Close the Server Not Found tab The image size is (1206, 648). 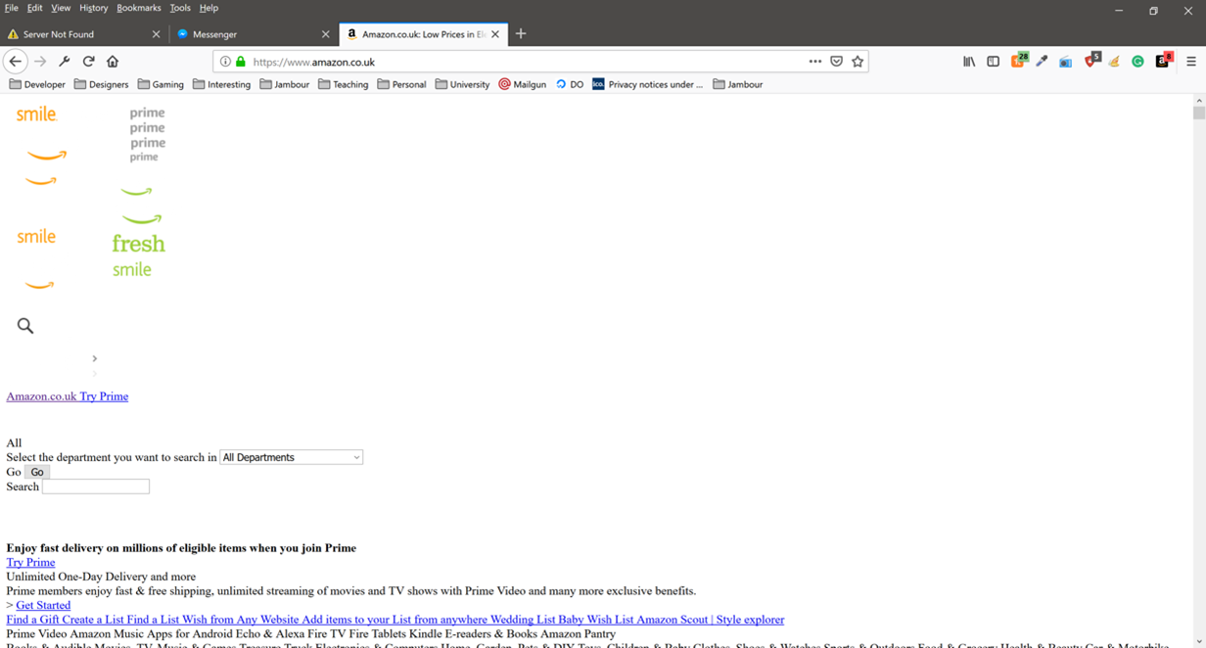coord(156,34)
